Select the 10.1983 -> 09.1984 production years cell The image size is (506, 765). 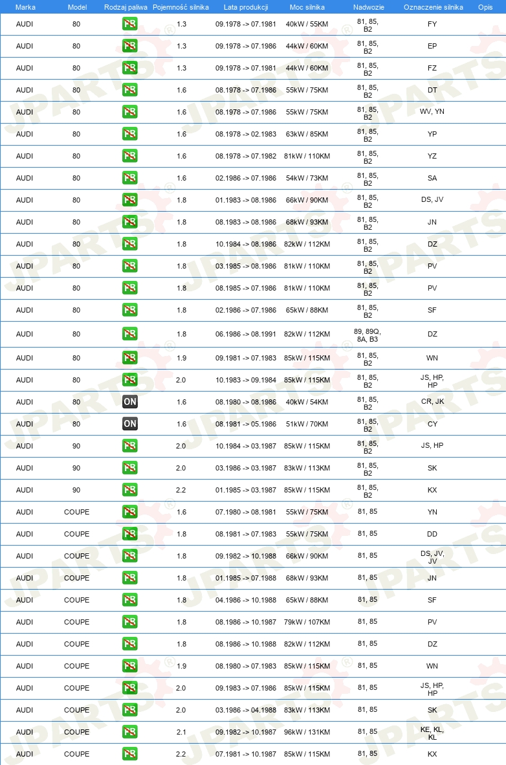(246, 379)
